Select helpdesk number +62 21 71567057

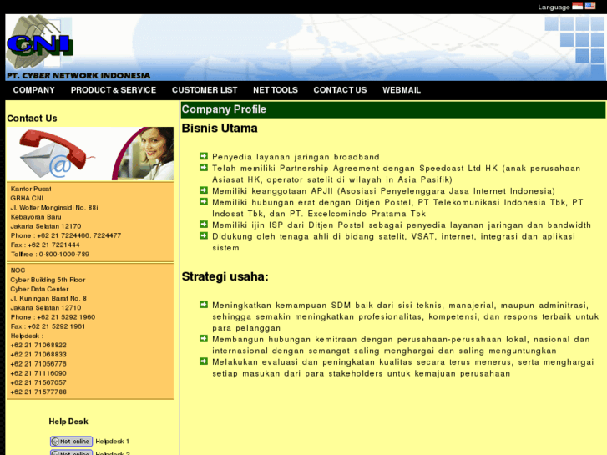pyautogui.click(x=38, y=382)
